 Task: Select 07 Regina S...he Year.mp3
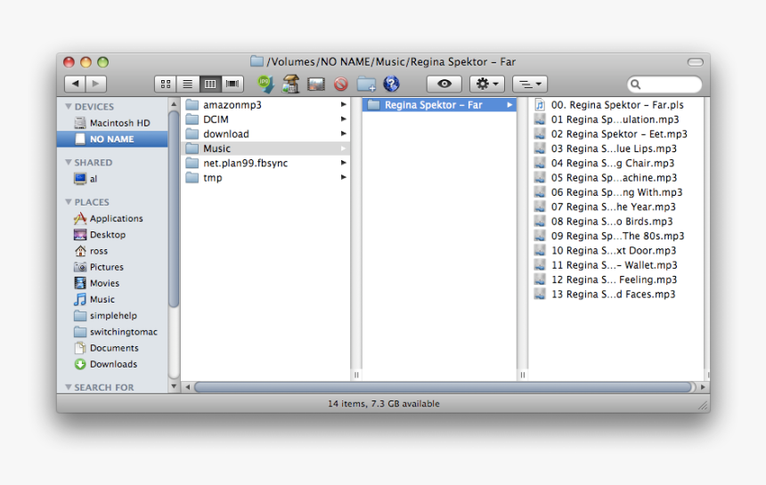click(x=616, y=206)
